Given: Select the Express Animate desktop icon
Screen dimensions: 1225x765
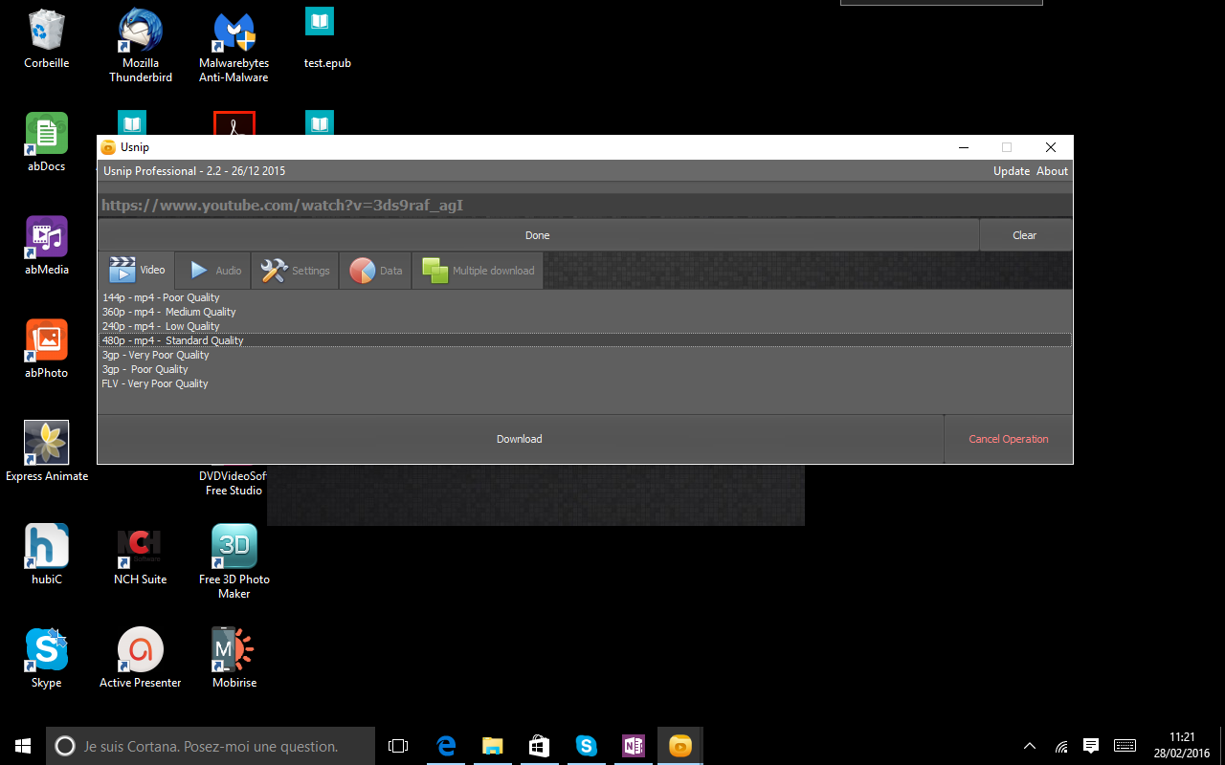Looking at the screenshot, I should point(47,452).
